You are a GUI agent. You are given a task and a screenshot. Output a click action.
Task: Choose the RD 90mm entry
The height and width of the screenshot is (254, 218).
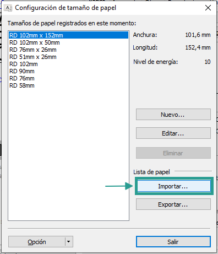click(x=68, y=71)
